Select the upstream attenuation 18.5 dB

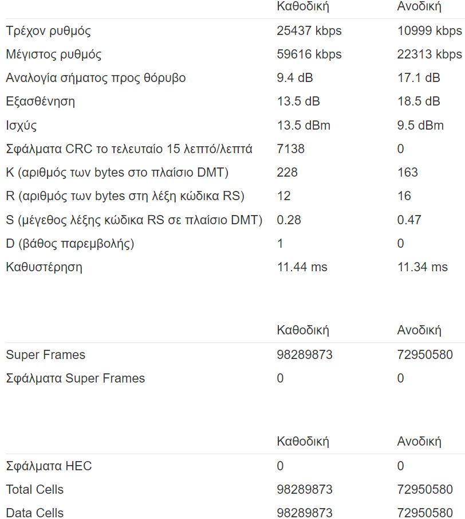point(419,102)
